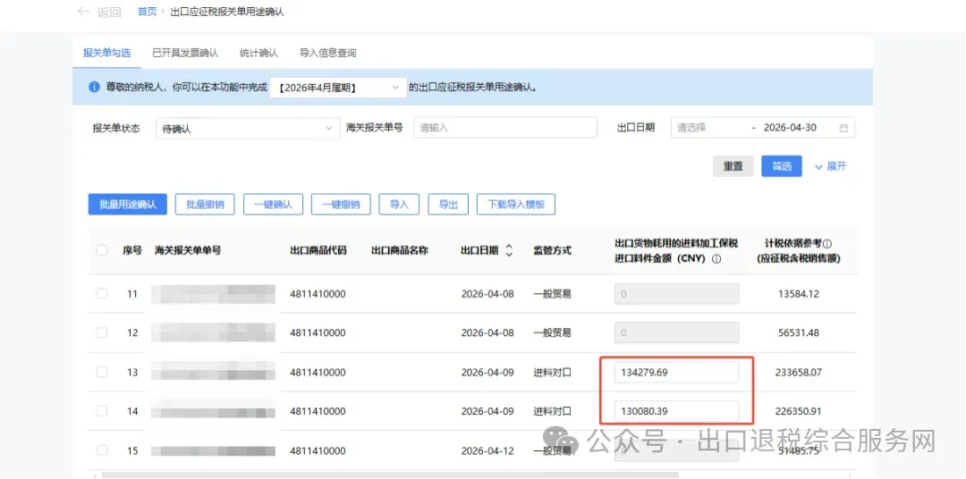Click the 批量撤销 button
The height and width of the screenshot is (479, 966).
(x=205, y=205)
